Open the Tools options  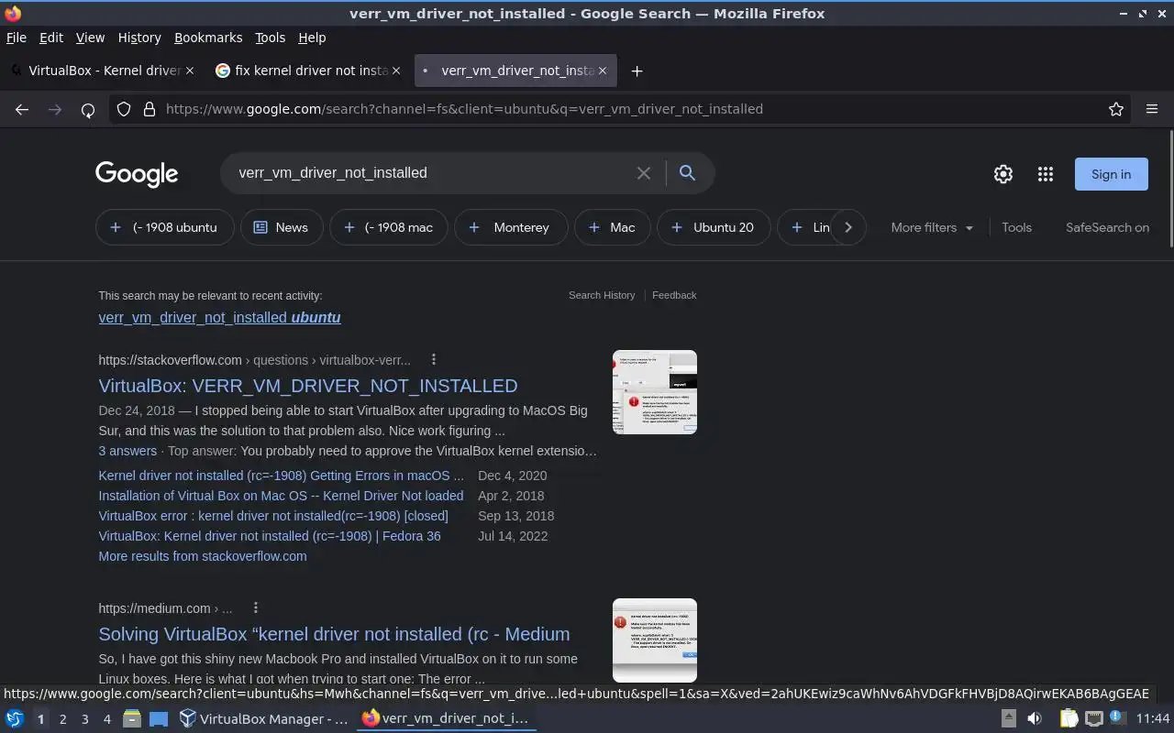1016,227
